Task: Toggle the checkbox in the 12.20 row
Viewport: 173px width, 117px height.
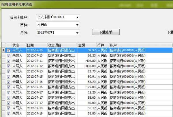Action: pyautogui.click(x=8, y=92)
